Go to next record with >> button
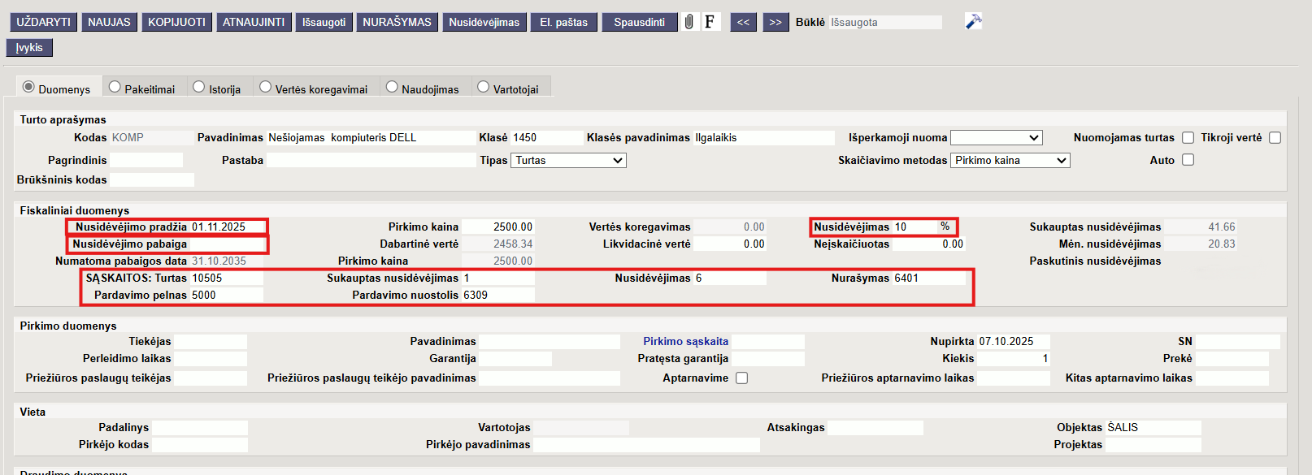 click(x=775, y=22)
